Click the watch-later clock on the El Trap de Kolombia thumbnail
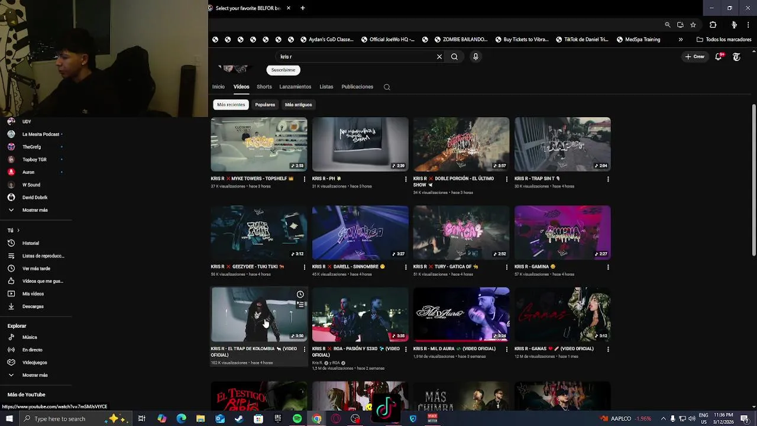The image size is (757, 426). pos(300,295)
